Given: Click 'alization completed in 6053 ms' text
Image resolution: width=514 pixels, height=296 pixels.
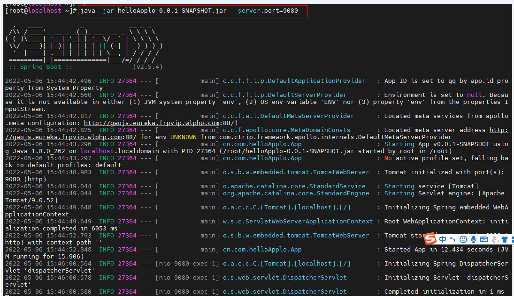Looking at the screenshot, I should [x=61, y=228].
